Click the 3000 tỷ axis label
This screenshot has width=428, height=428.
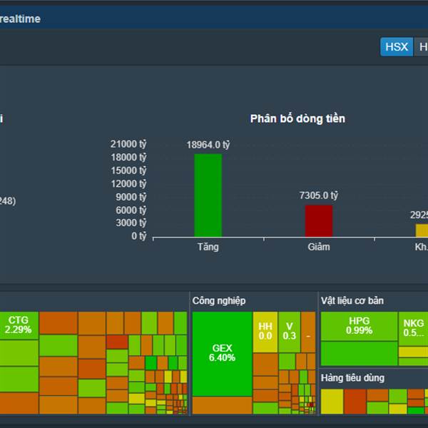[x=131, y=223]
